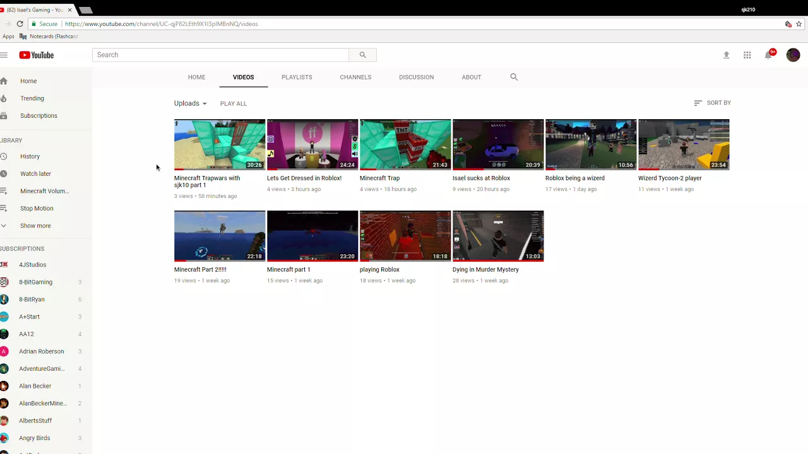This screenshot has width=808, height=454.
Task: Play Minecraft Trapwars thumbnail 30:26
Action: [220, 144]
